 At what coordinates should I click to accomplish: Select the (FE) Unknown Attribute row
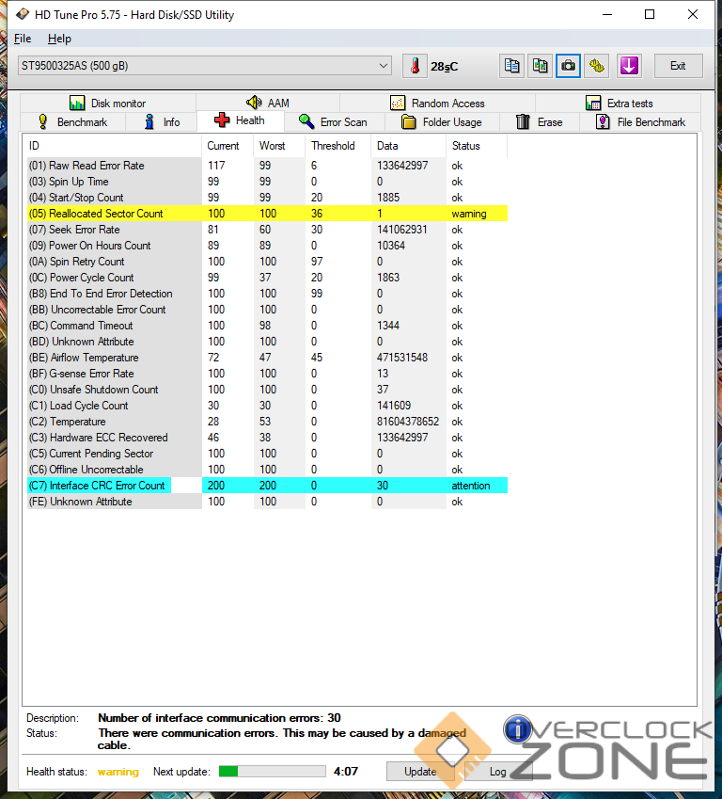pyautogui.click(x=267, y=502)
